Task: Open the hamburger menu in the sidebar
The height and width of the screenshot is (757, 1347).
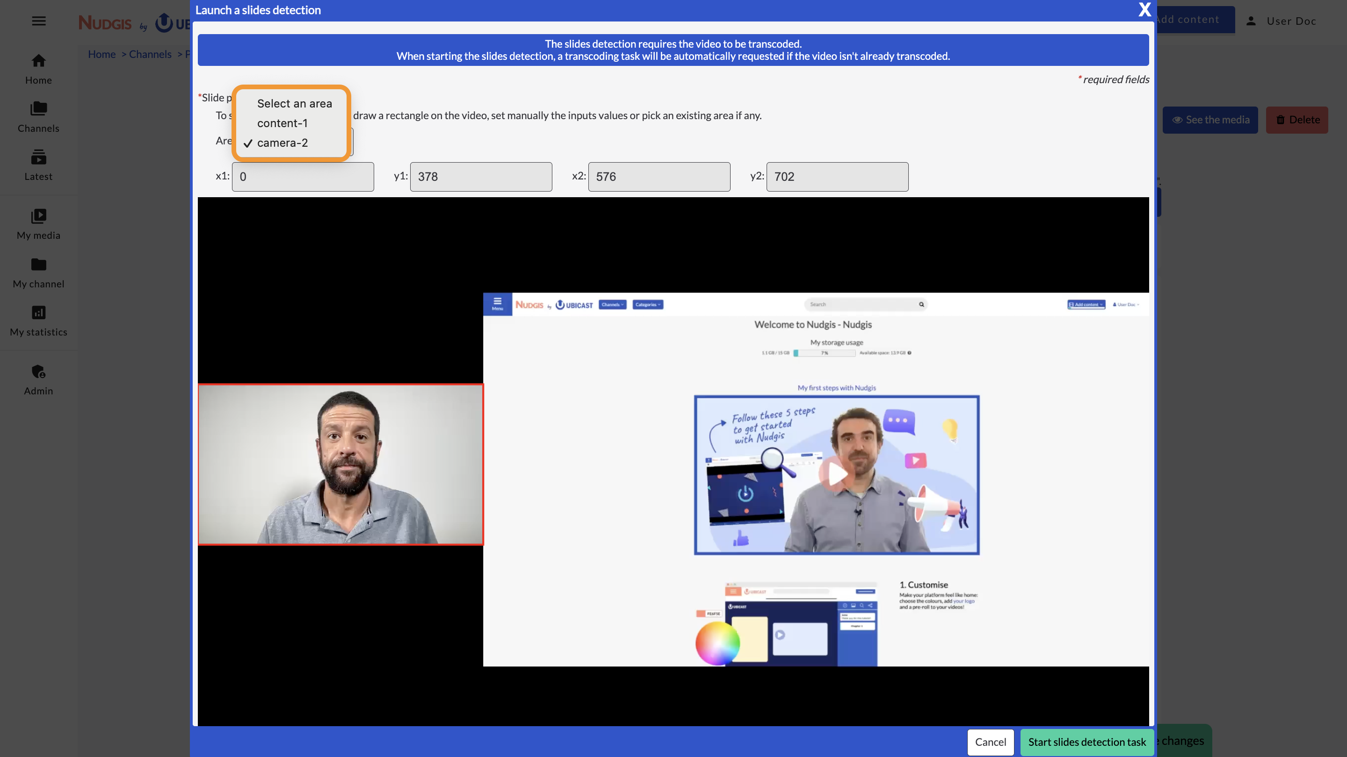Action: (x=39, y=21)
